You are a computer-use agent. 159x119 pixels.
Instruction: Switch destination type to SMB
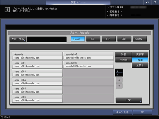124,39
